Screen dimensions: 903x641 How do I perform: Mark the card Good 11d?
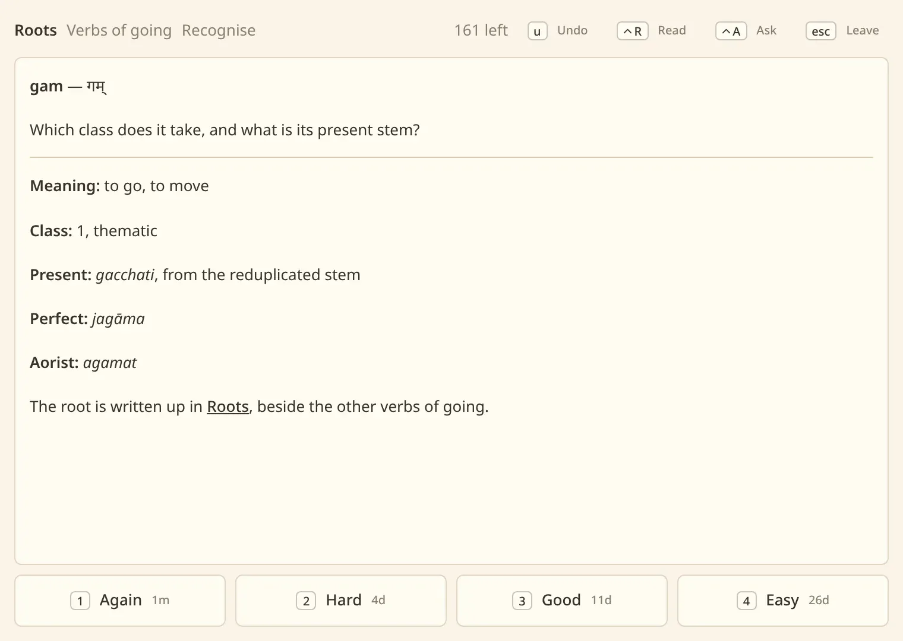click(x=562, y=601)
